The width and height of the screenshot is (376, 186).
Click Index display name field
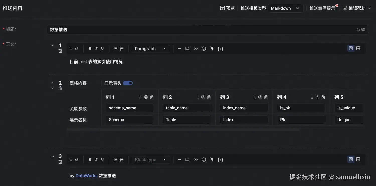[244, 120]
